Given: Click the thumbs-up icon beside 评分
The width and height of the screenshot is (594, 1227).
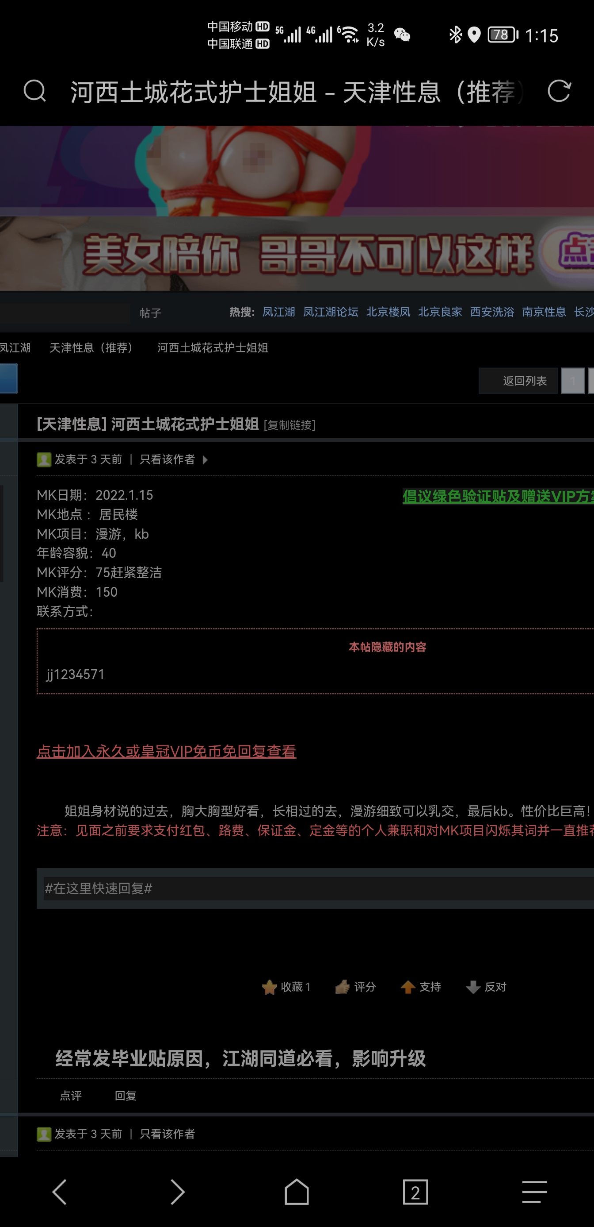Looking at the screenshot, I should click(343, 987).
